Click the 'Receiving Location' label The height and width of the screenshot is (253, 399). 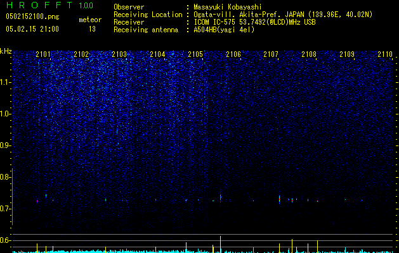coord(148,15)
